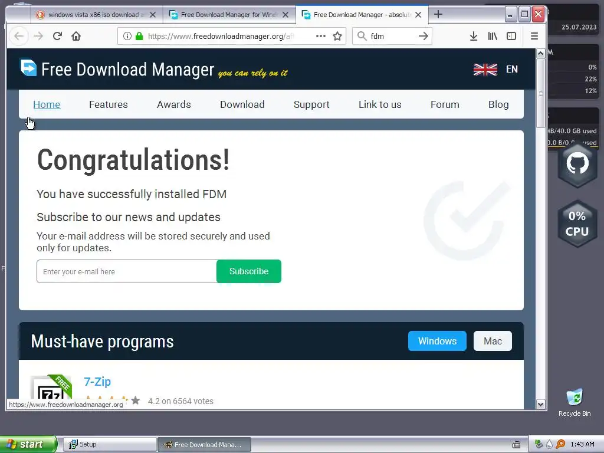Screen dimensions: 604x453
Task: Toggle the sidebar icon in toolbar
Action: 511,36
